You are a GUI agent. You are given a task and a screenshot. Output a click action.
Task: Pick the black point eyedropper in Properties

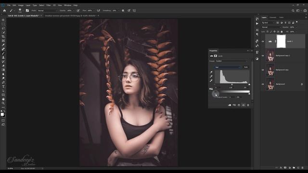211,72
